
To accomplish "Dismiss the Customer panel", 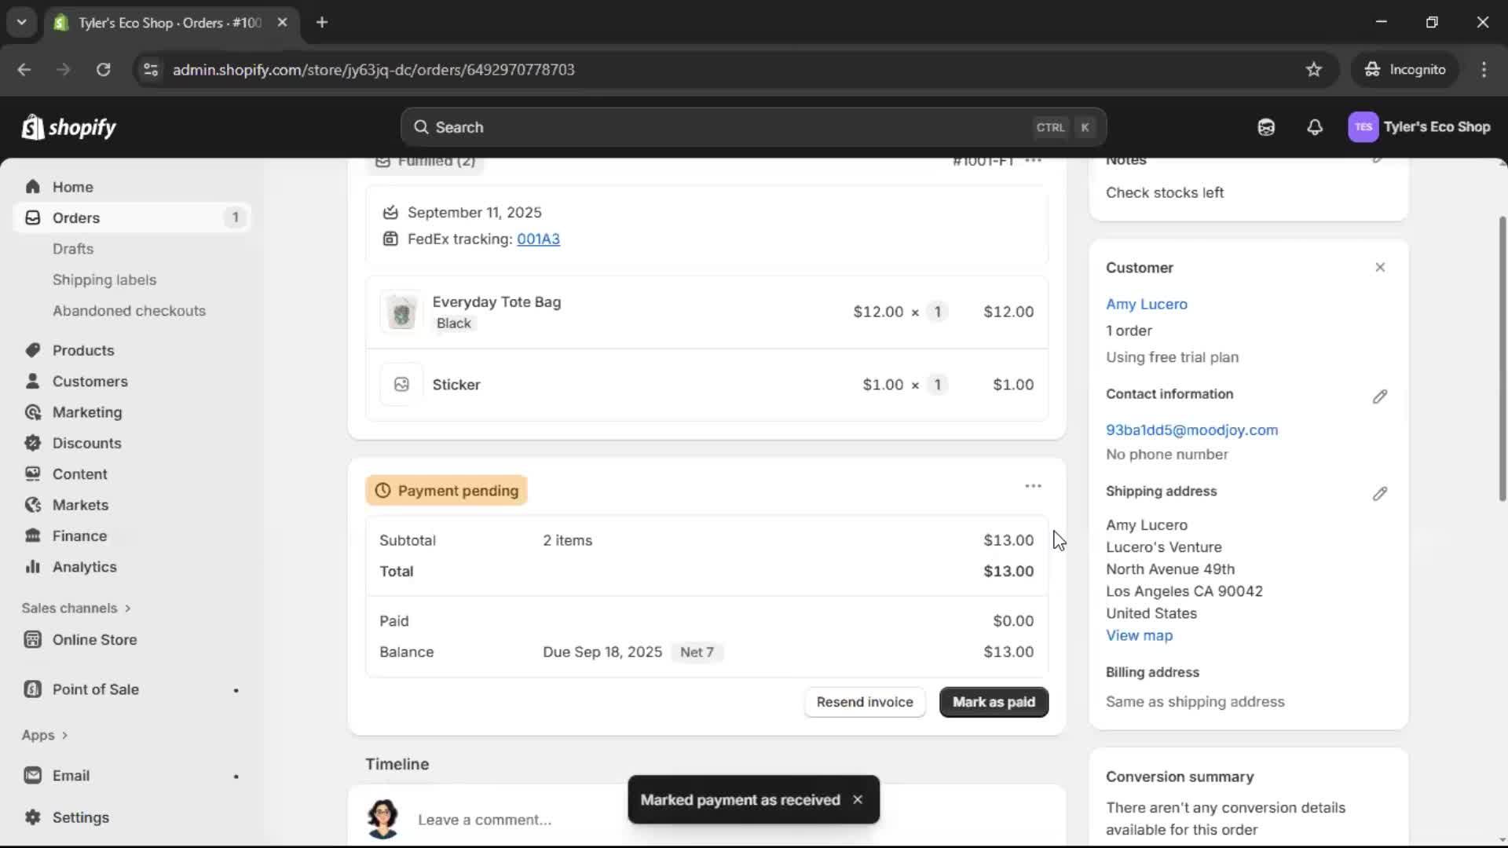I will 1380,267.
